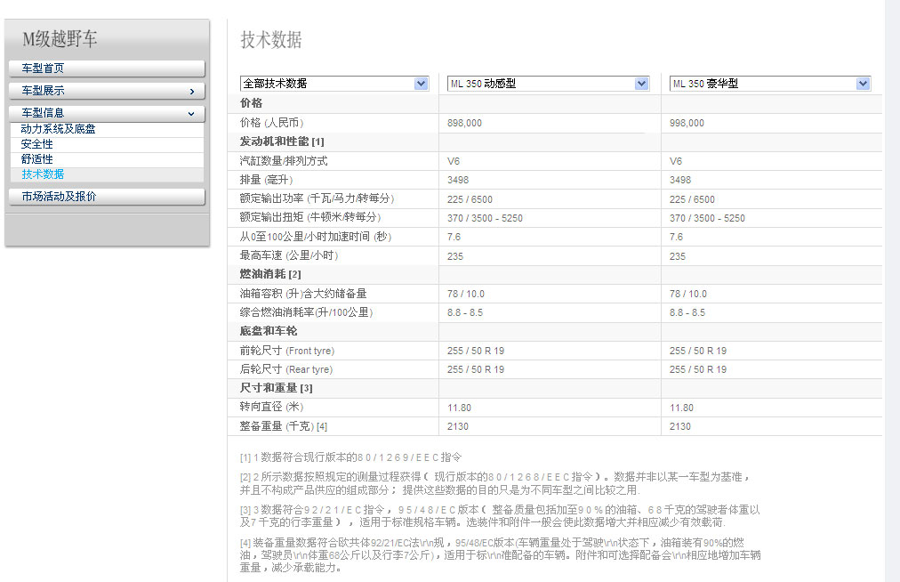Viewport: 900px width, 582px height.
Task: Click the 整备重量 (千克) [4] row label
Action: [284, 426]
